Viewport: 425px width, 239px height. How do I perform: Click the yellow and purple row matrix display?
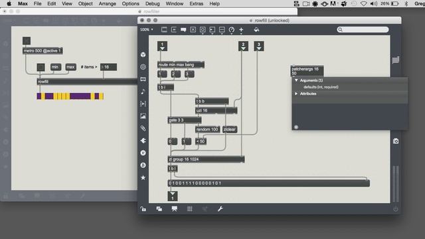pyautogui.click(x=70, y=96)
